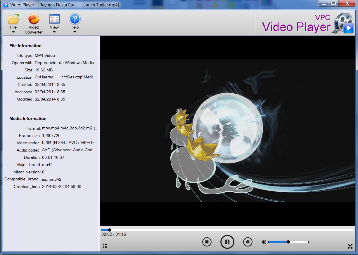Open the File folder icon

click(13, 19)
